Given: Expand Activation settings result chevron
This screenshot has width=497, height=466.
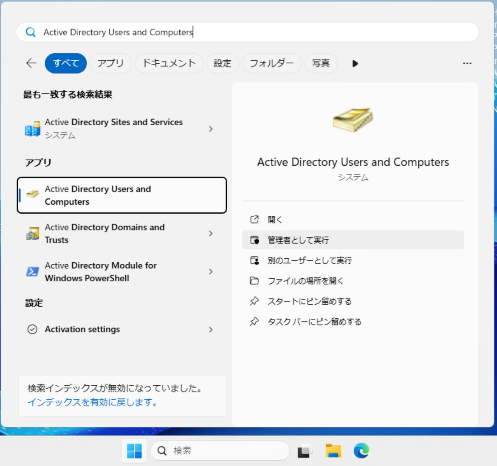Looking at the screenshot, I should coord(211,330).
